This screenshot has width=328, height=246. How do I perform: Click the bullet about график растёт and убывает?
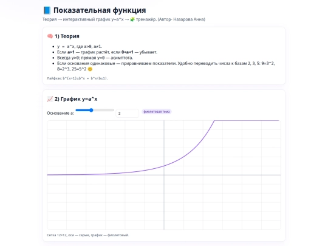pos(107,52)
